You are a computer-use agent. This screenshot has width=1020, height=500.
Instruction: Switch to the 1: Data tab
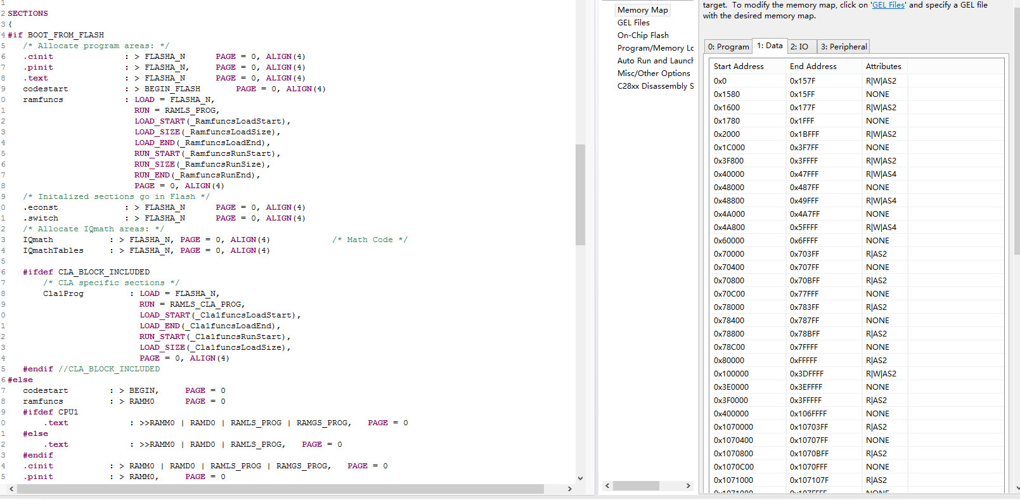[x=770, y=46]
